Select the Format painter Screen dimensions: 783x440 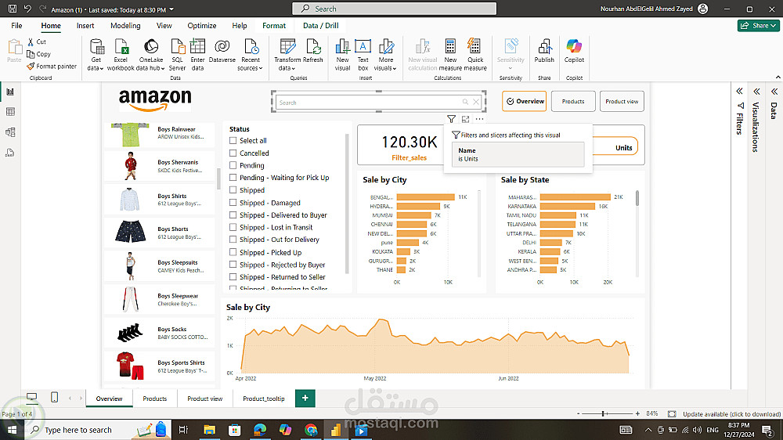[52, 66]
